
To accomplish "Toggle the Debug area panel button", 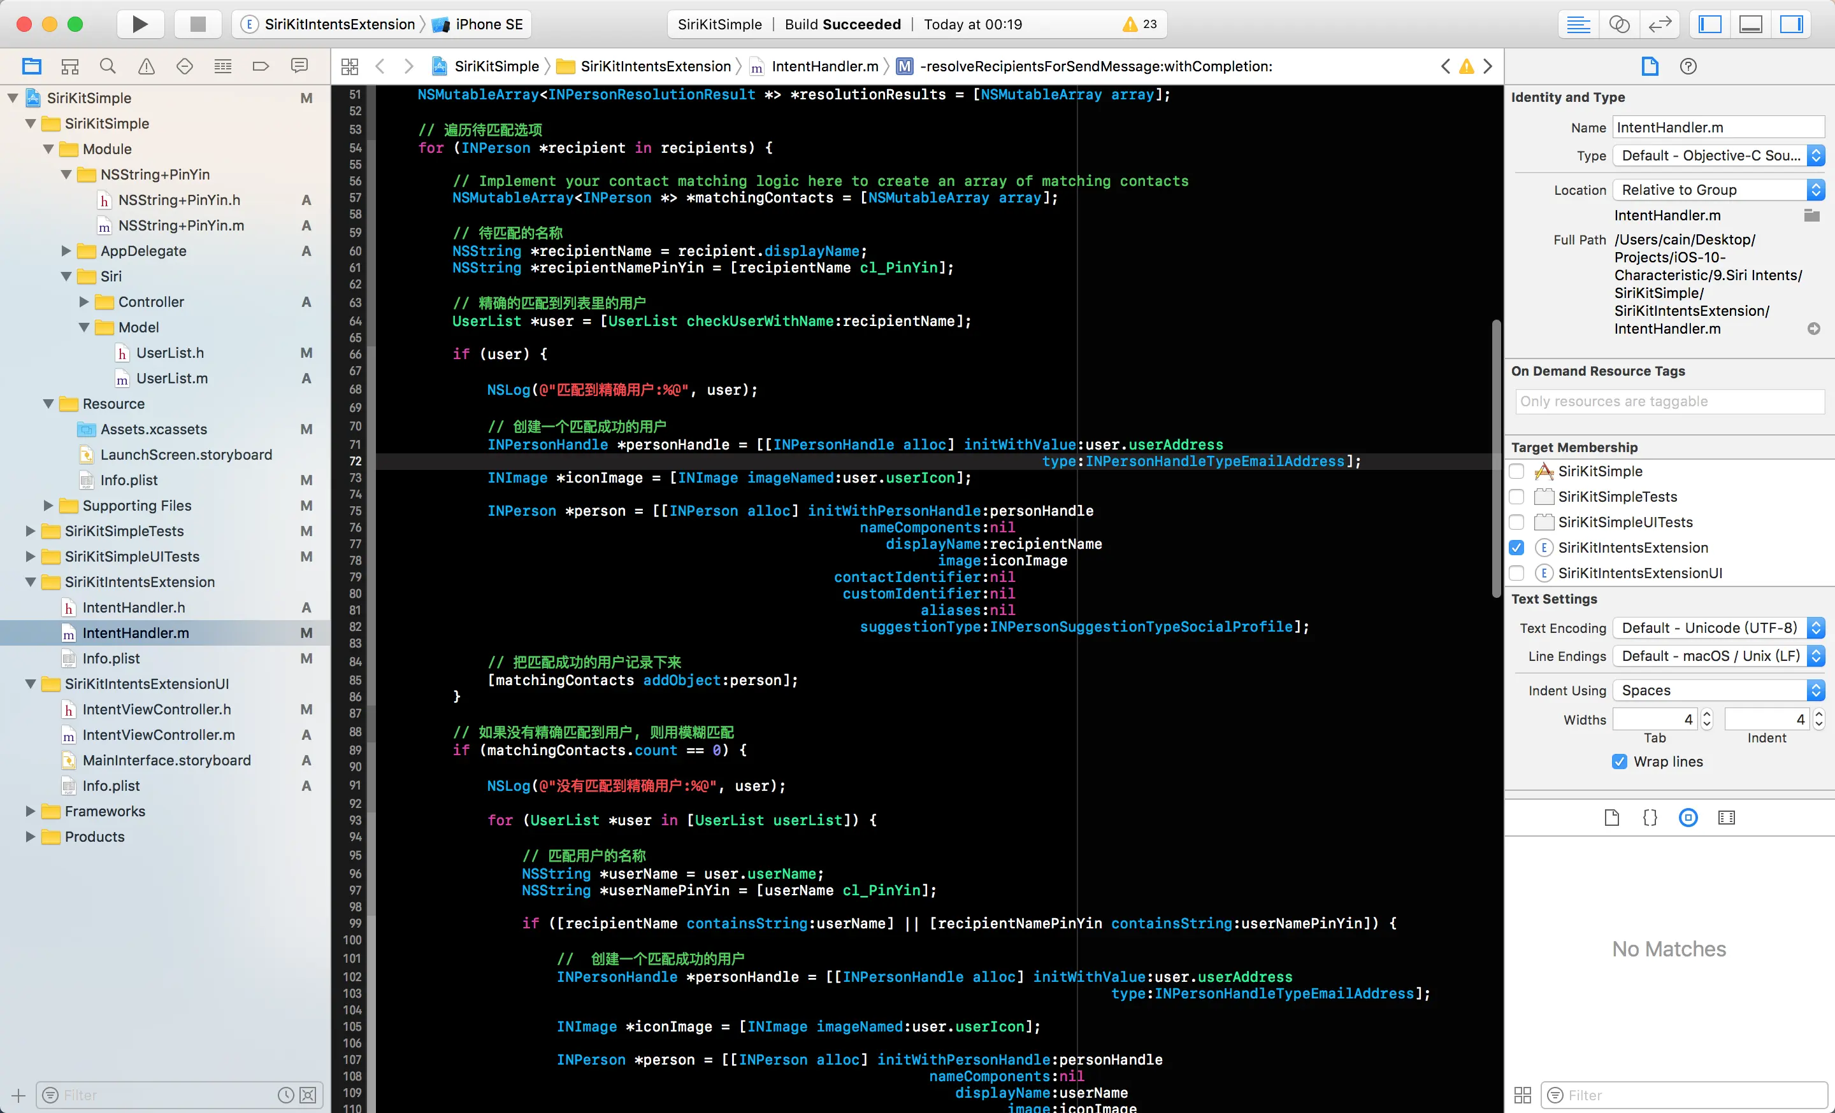I will (x=1750, y=24).
